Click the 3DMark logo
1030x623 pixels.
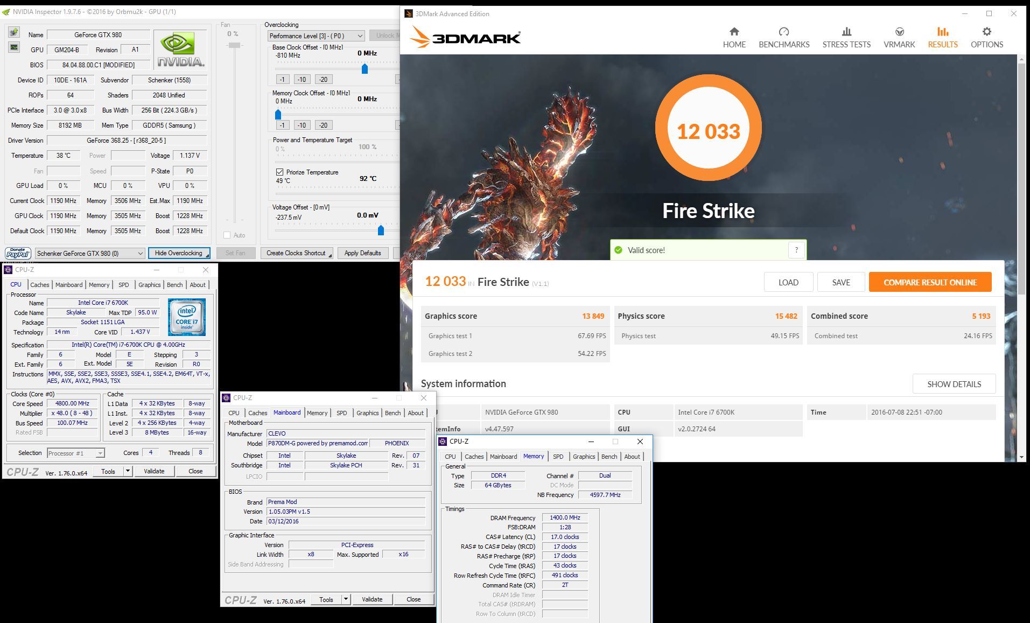pyautogui.click(x=465, y=38)
